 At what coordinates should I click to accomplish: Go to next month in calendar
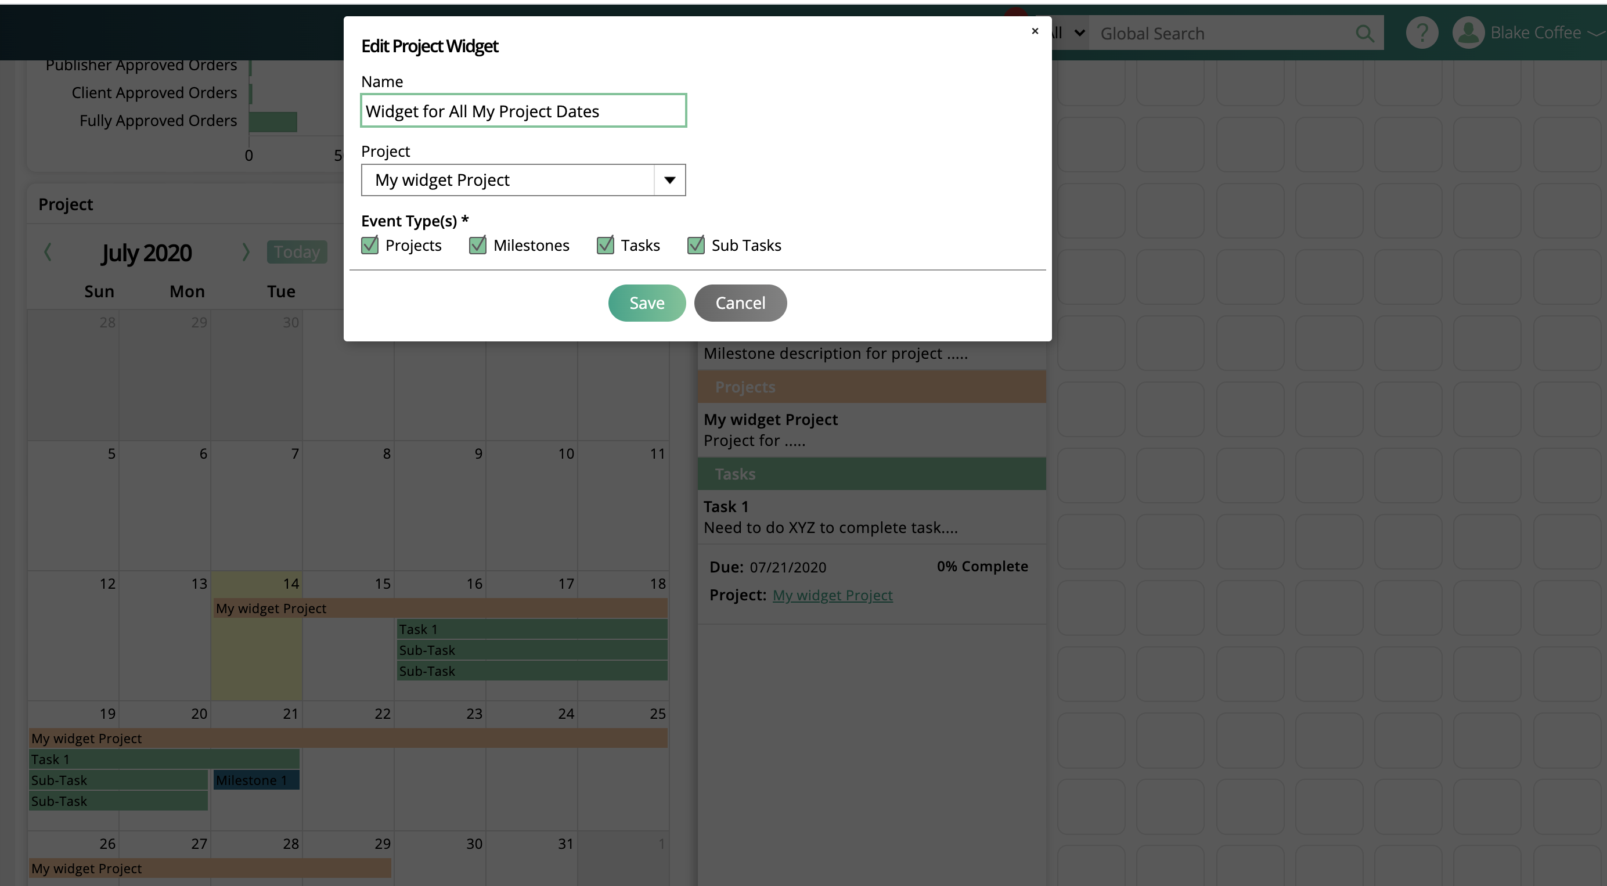pyautogui.click(x=246, y=252)
